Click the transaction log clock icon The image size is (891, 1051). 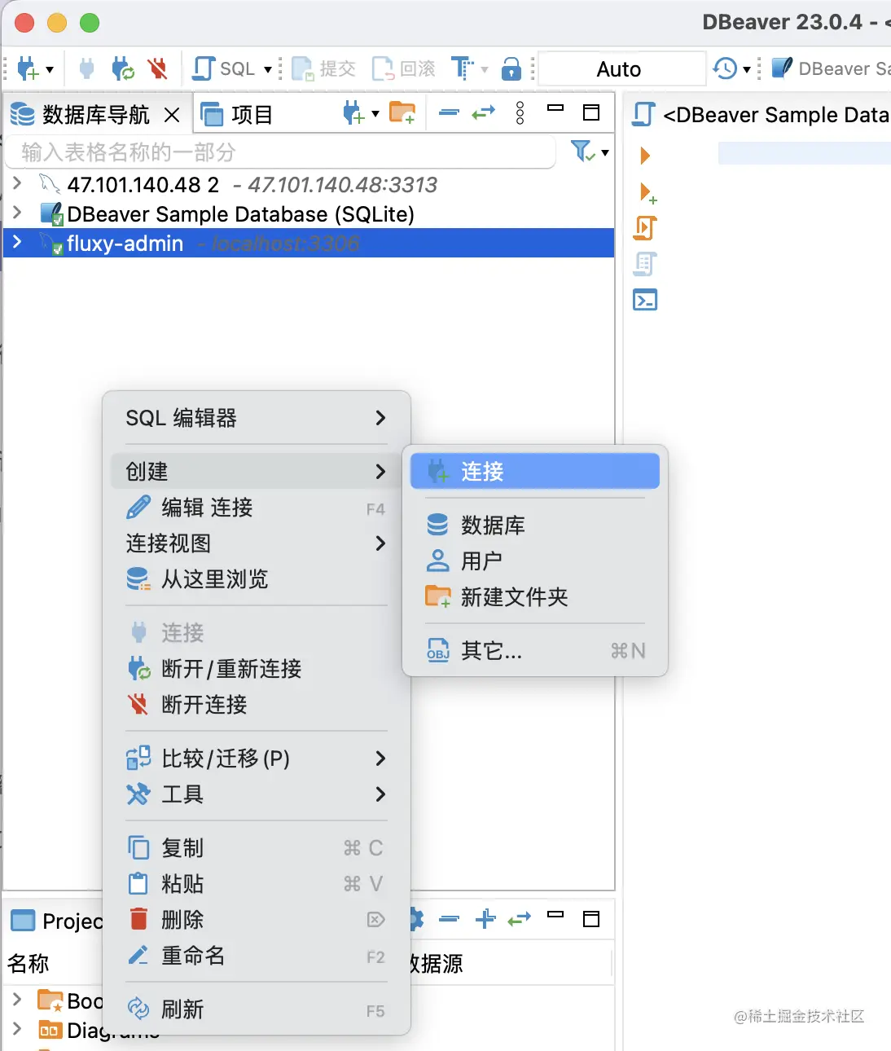pyautogui.click(x=724, y=69)
